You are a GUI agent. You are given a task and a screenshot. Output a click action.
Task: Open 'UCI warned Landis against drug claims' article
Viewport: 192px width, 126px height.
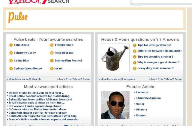coord(35,106)
